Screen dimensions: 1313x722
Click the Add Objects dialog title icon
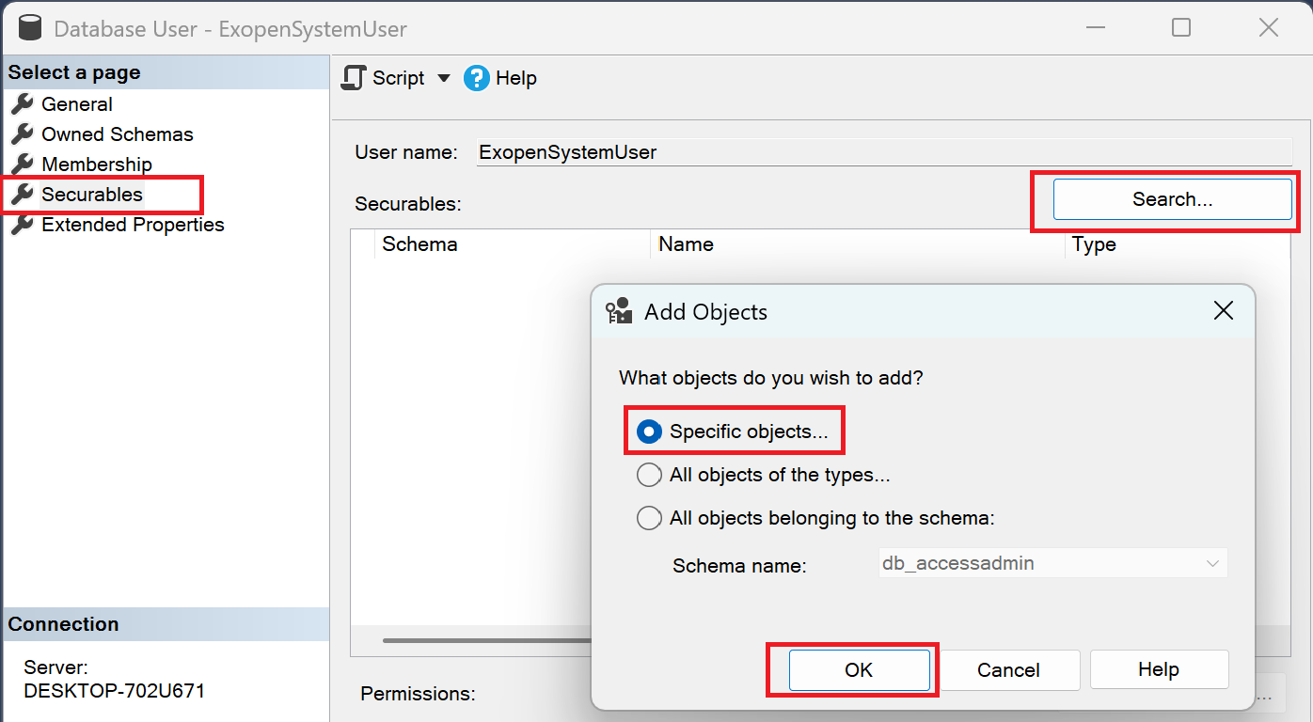coord(619,312)
